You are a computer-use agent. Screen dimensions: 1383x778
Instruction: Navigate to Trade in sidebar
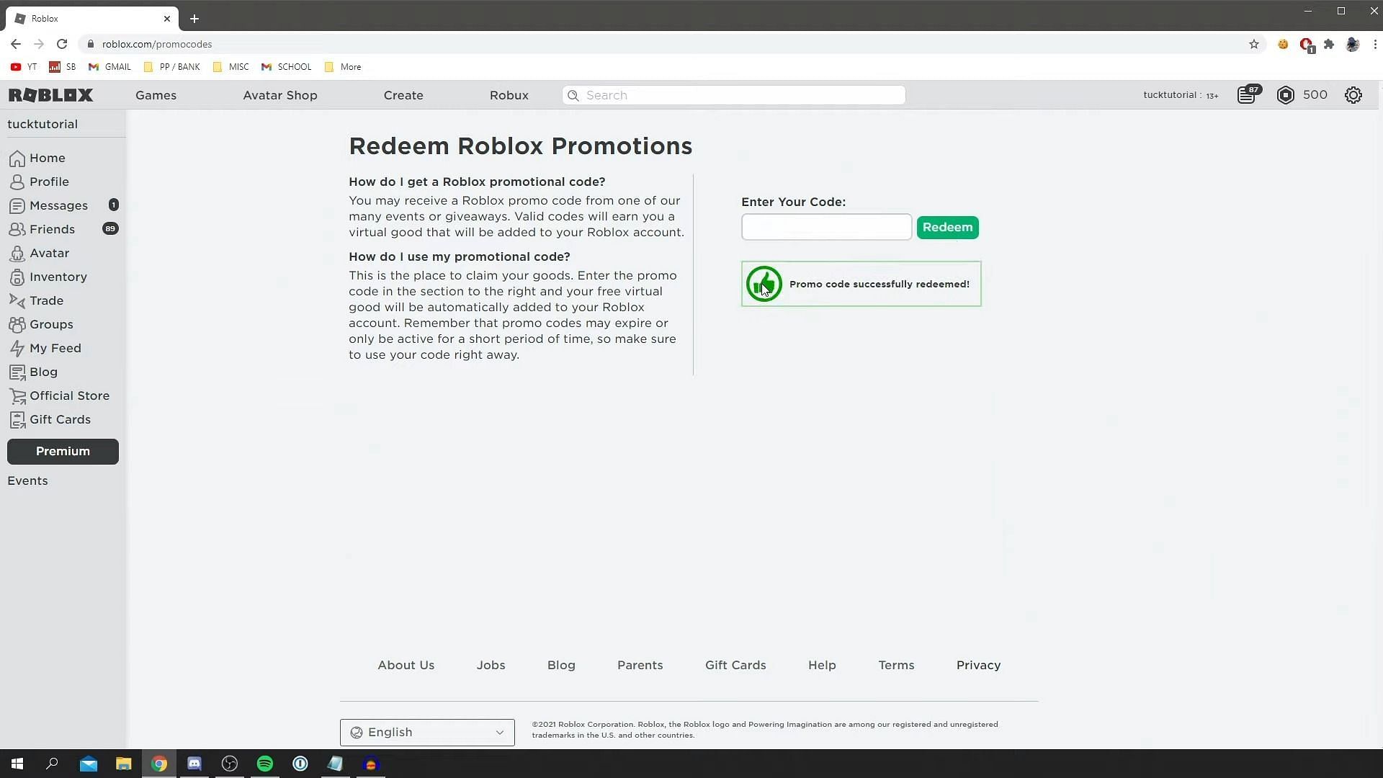pyautogui.click(x=45, y=299)
